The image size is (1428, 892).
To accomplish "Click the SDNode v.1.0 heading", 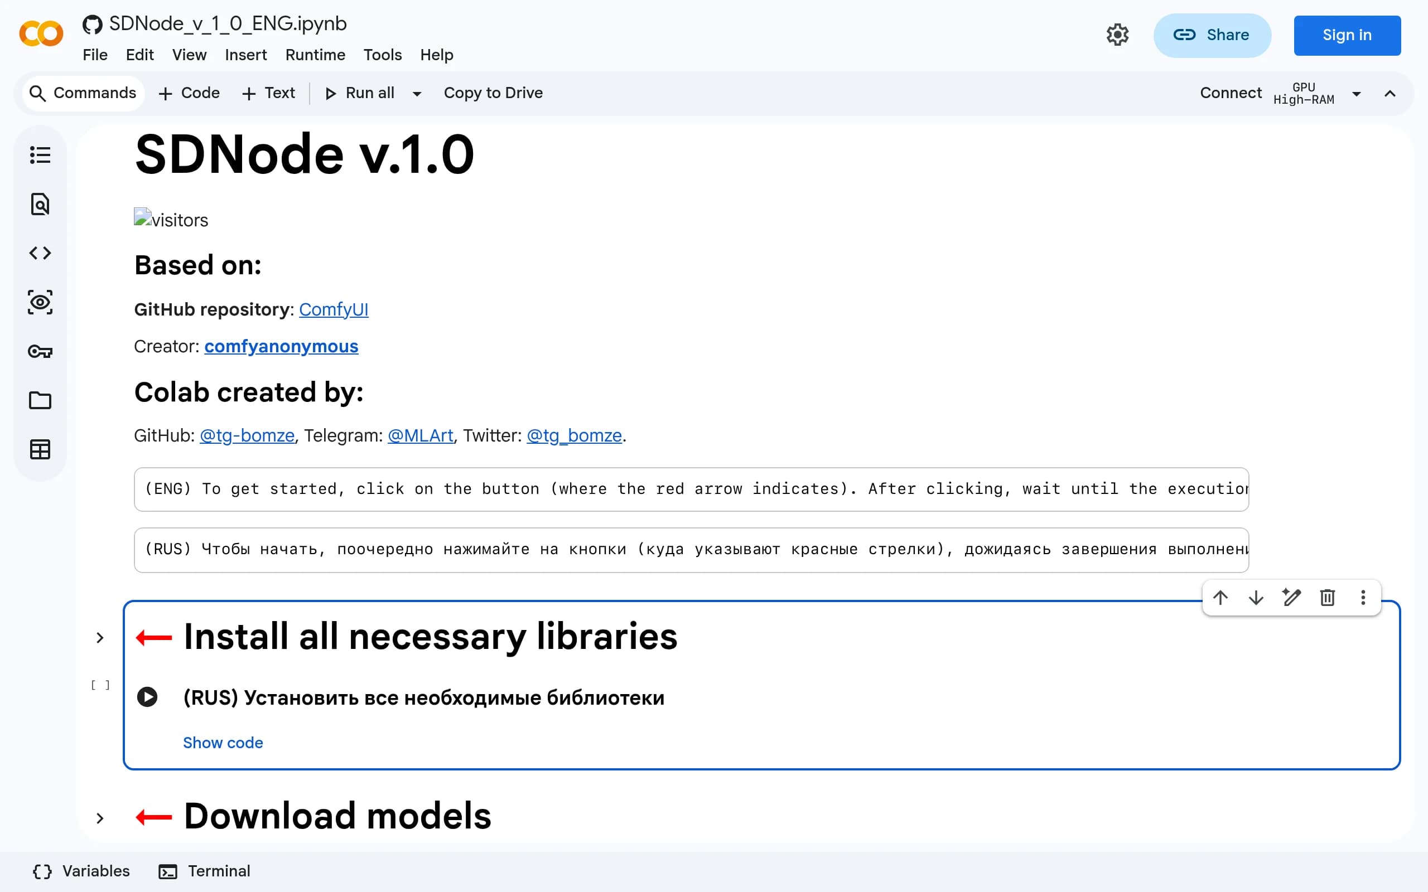I will [x=305, y=154].
